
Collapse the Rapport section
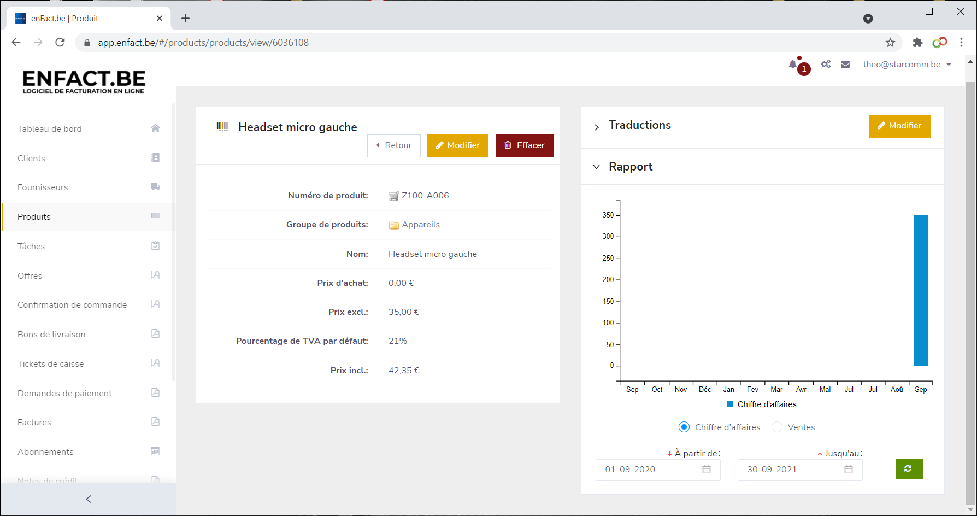pyautogui.click(x=597, y=167)
